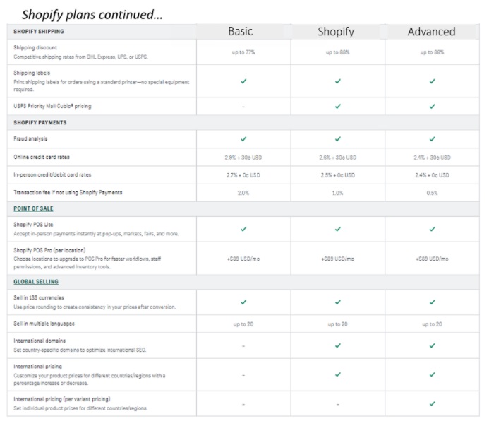
Task: Select the Basic plan column header
Action: [x=241, y=31]
